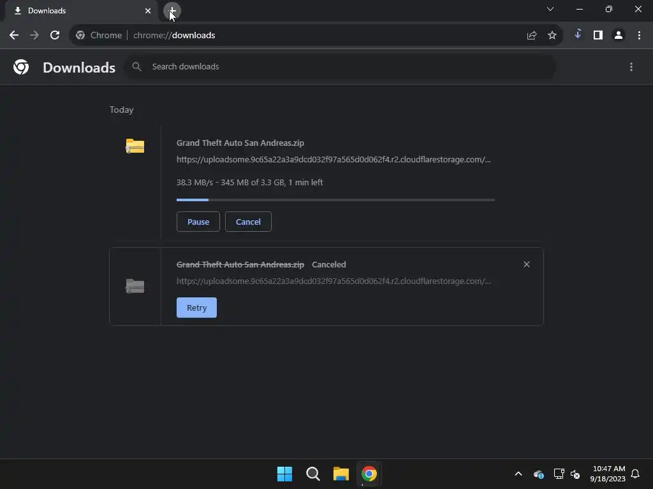Retry the canceled download
This screenshot has width=653, height=489.
(x=196, y=308)
